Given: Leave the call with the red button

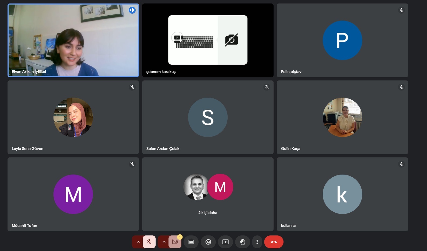Looking at the screenshot, I should [x=274, y=242].
